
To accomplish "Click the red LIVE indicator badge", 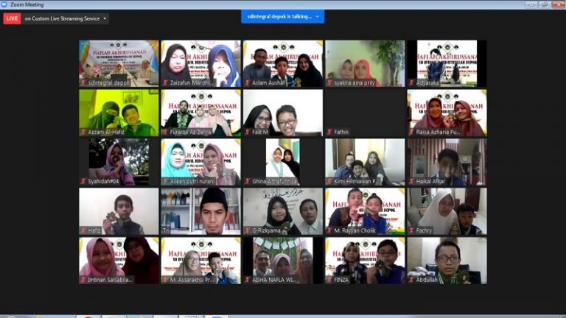I will click(x=12, y=18).
